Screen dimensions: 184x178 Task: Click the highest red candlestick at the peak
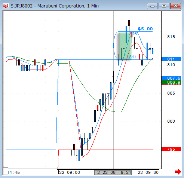(129, 23)
